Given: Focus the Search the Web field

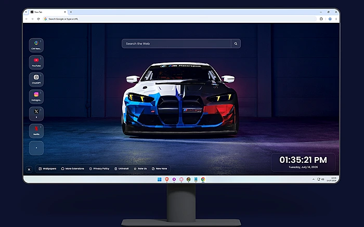Looking at the screenshot, I should (176, 44).
